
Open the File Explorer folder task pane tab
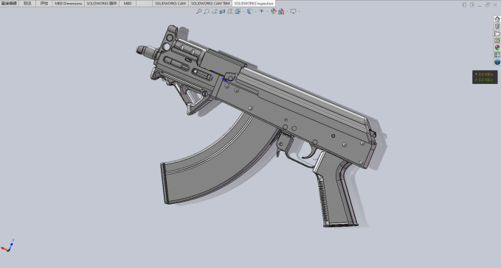[497, 33]
